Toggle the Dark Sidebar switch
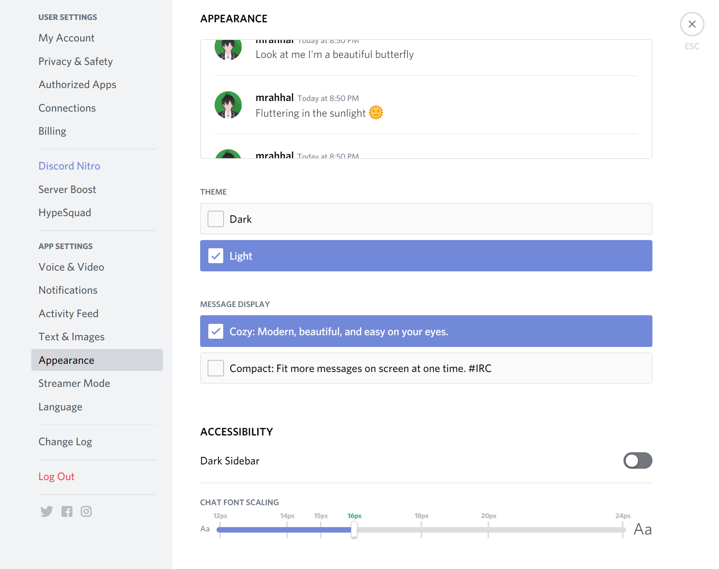The image size is (719, 569). [x=638, y=461]
